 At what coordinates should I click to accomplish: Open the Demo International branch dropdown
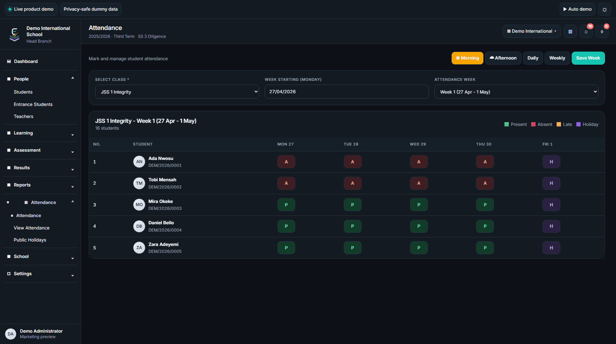532,31
